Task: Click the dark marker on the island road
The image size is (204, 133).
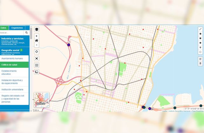Action: (175, 108)
